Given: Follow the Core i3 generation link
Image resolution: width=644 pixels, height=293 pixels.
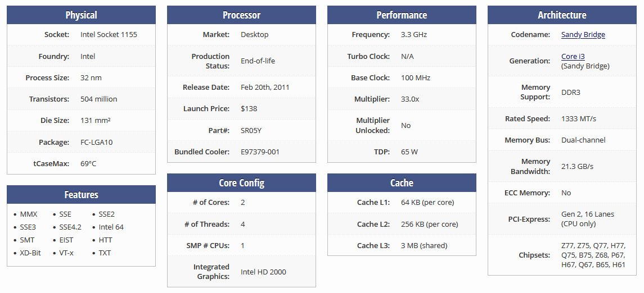Looking at the screenshot, I should tap(573, 56).
